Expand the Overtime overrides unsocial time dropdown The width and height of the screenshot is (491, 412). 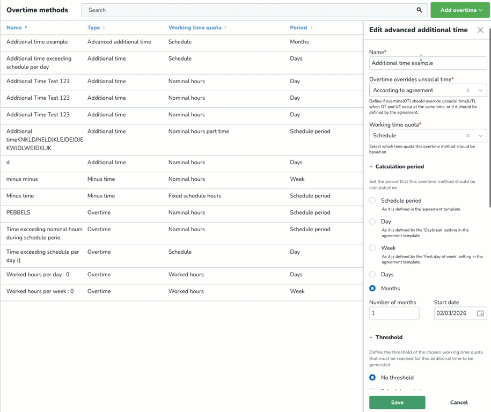point(480,91)
